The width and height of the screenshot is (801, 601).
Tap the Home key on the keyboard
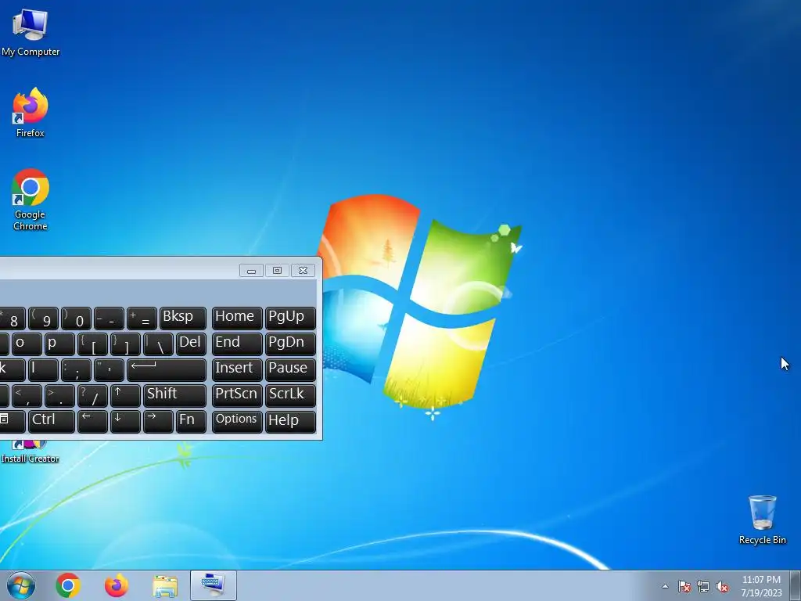click(x=237, y=318)
